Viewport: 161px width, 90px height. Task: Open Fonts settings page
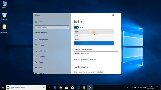point(41,62)
